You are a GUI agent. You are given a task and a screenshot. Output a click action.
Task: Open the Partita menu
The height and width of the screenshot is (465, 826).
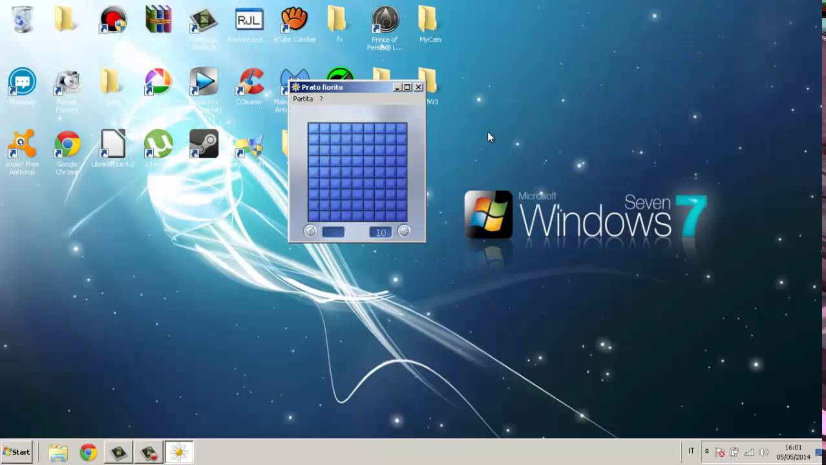coord(302,99)
